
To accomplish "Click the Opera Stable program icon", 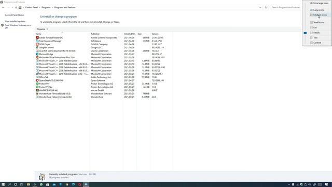I will 37,81.
